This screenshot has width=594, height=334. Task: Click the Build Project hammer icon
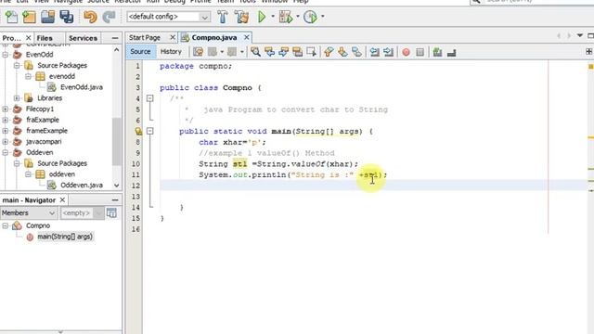(223, 17)
